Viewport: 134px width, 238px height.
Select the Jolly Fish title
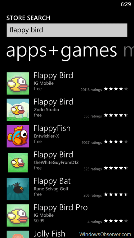49,234
